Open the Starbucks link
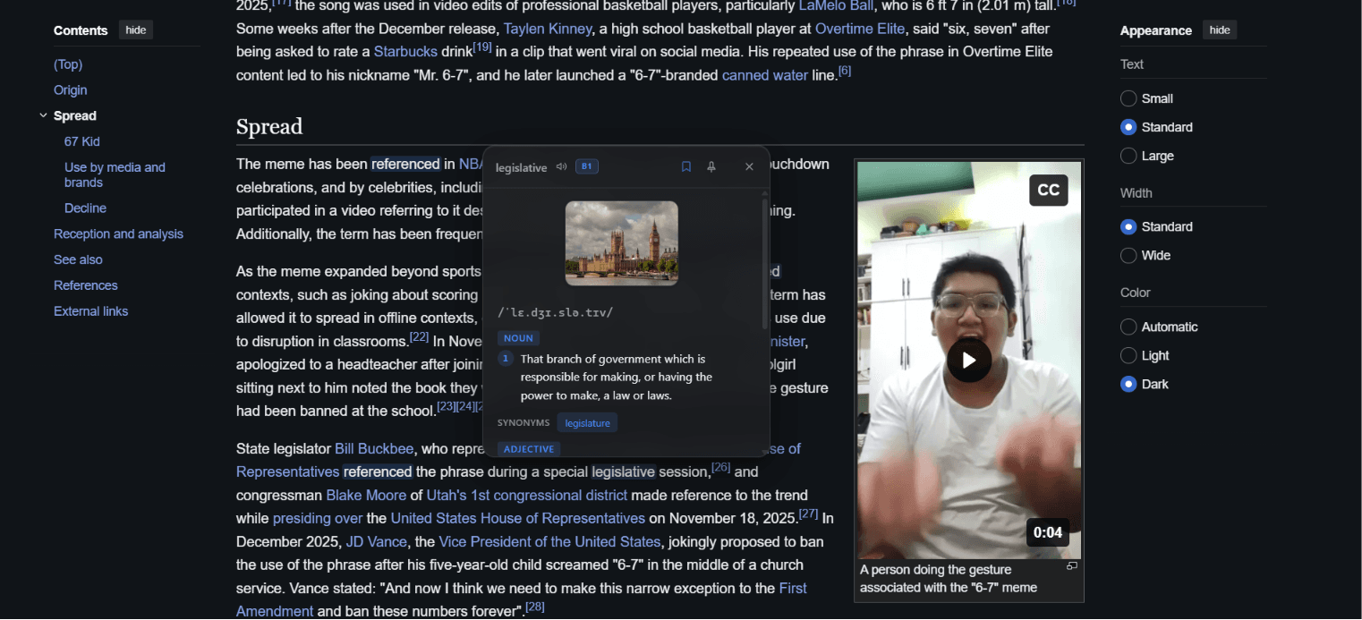This screenshot has width=1362, height=620. coord(405,52)
